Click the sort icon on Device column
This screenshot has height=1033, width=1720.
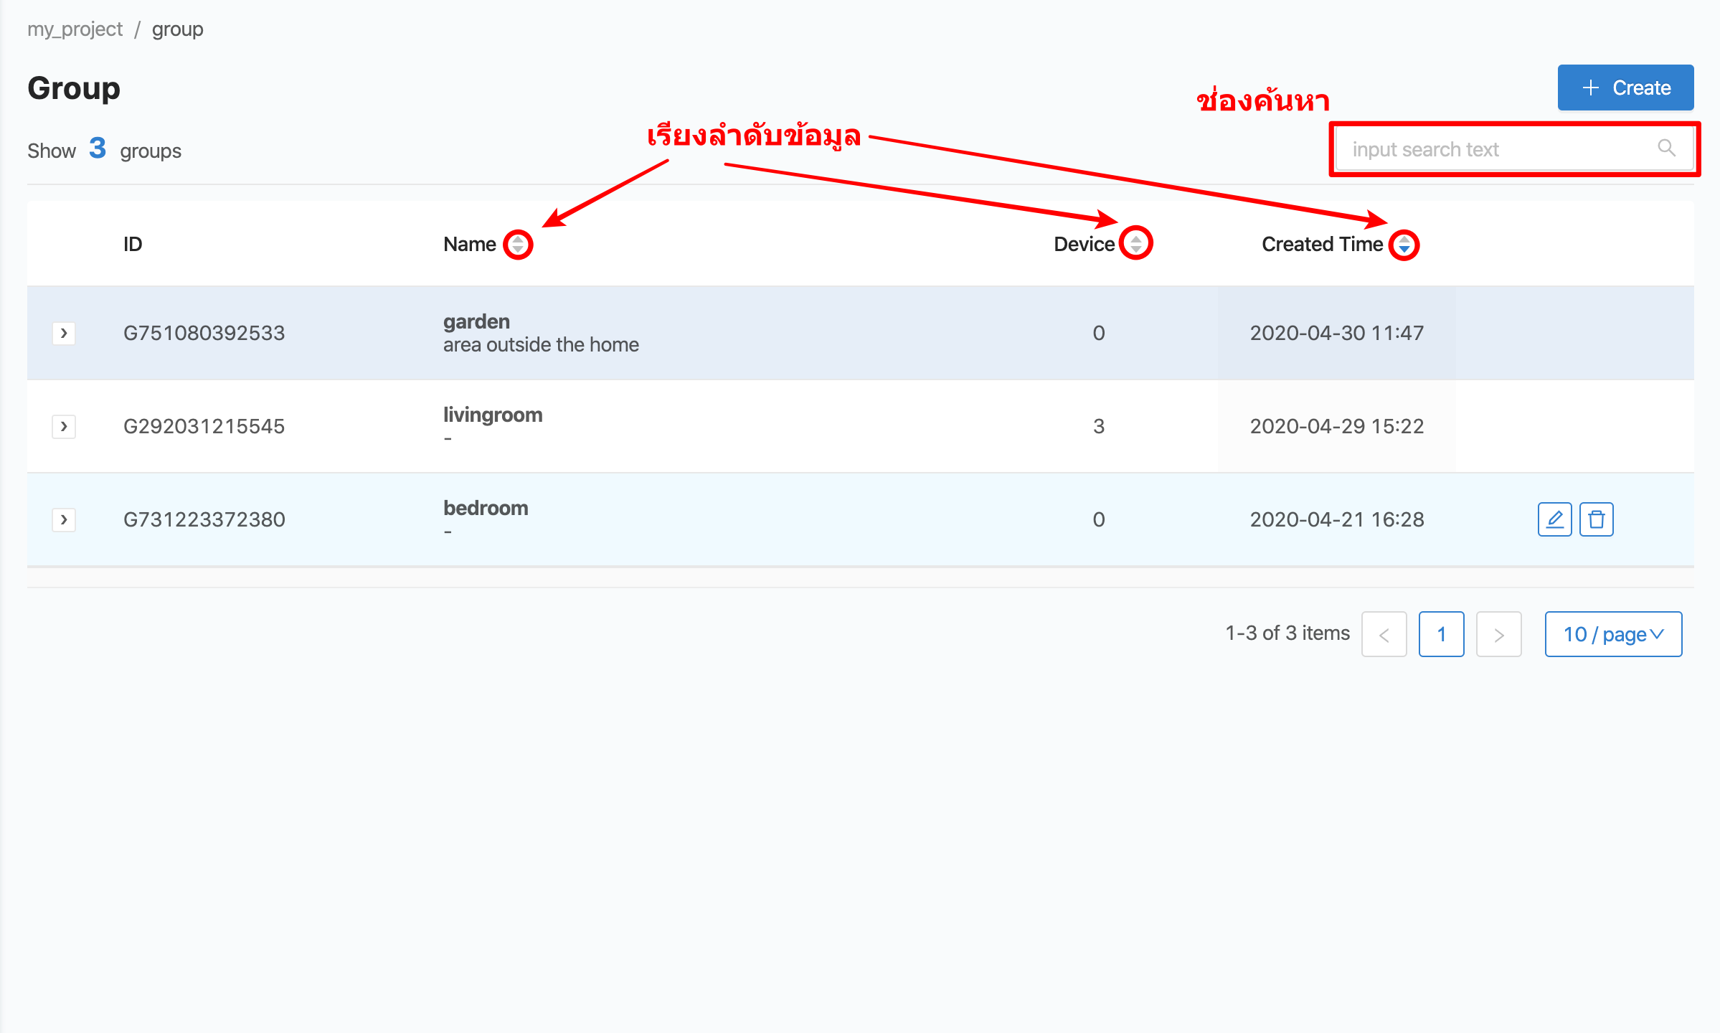click(x=1133, y=243)
